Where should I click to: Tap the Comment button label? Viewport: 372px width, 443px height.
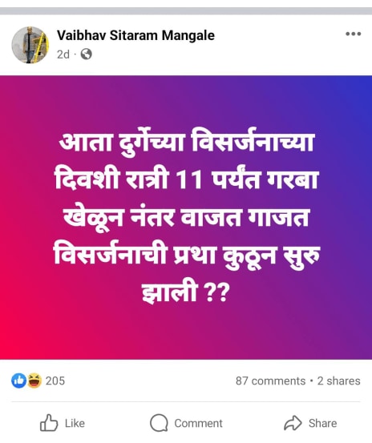point(199,423)
